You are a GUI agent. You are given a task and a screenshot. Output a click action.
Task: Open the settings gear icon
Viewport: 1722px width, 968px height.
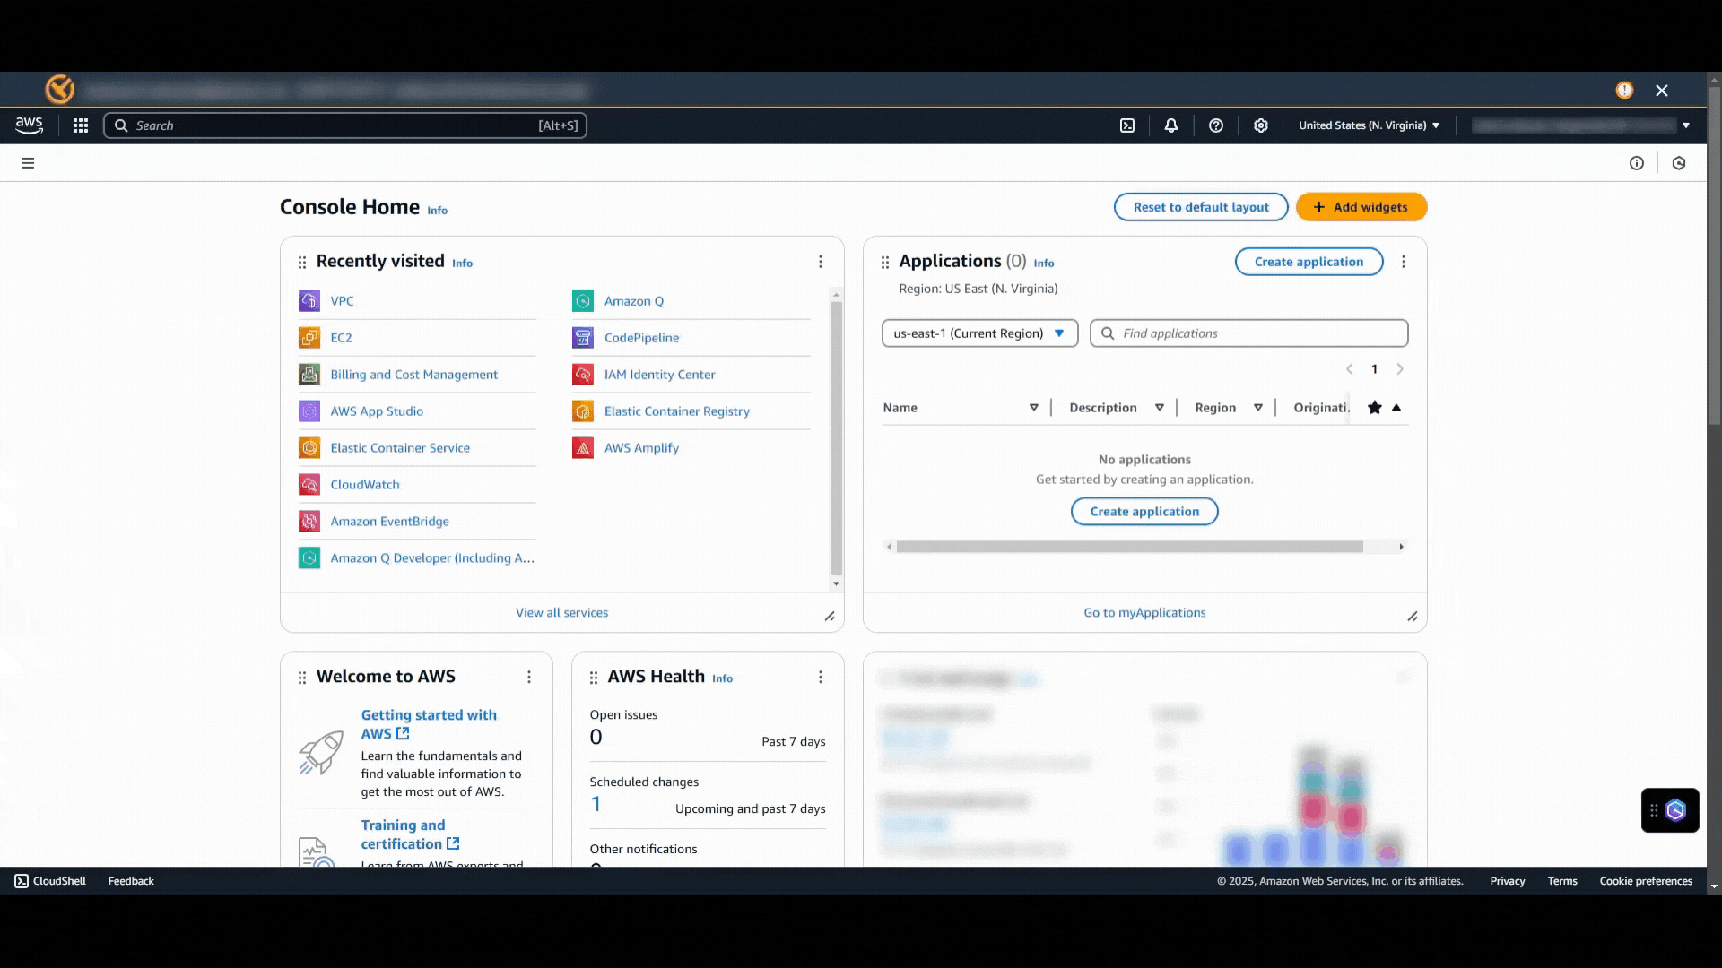point(1260,125)
